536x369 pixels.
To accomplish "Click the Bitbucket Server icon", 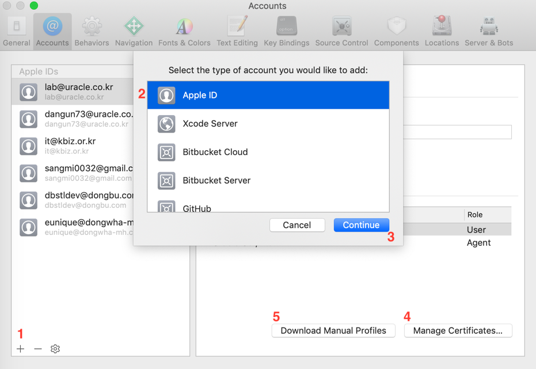I will [x=166, y=180].
